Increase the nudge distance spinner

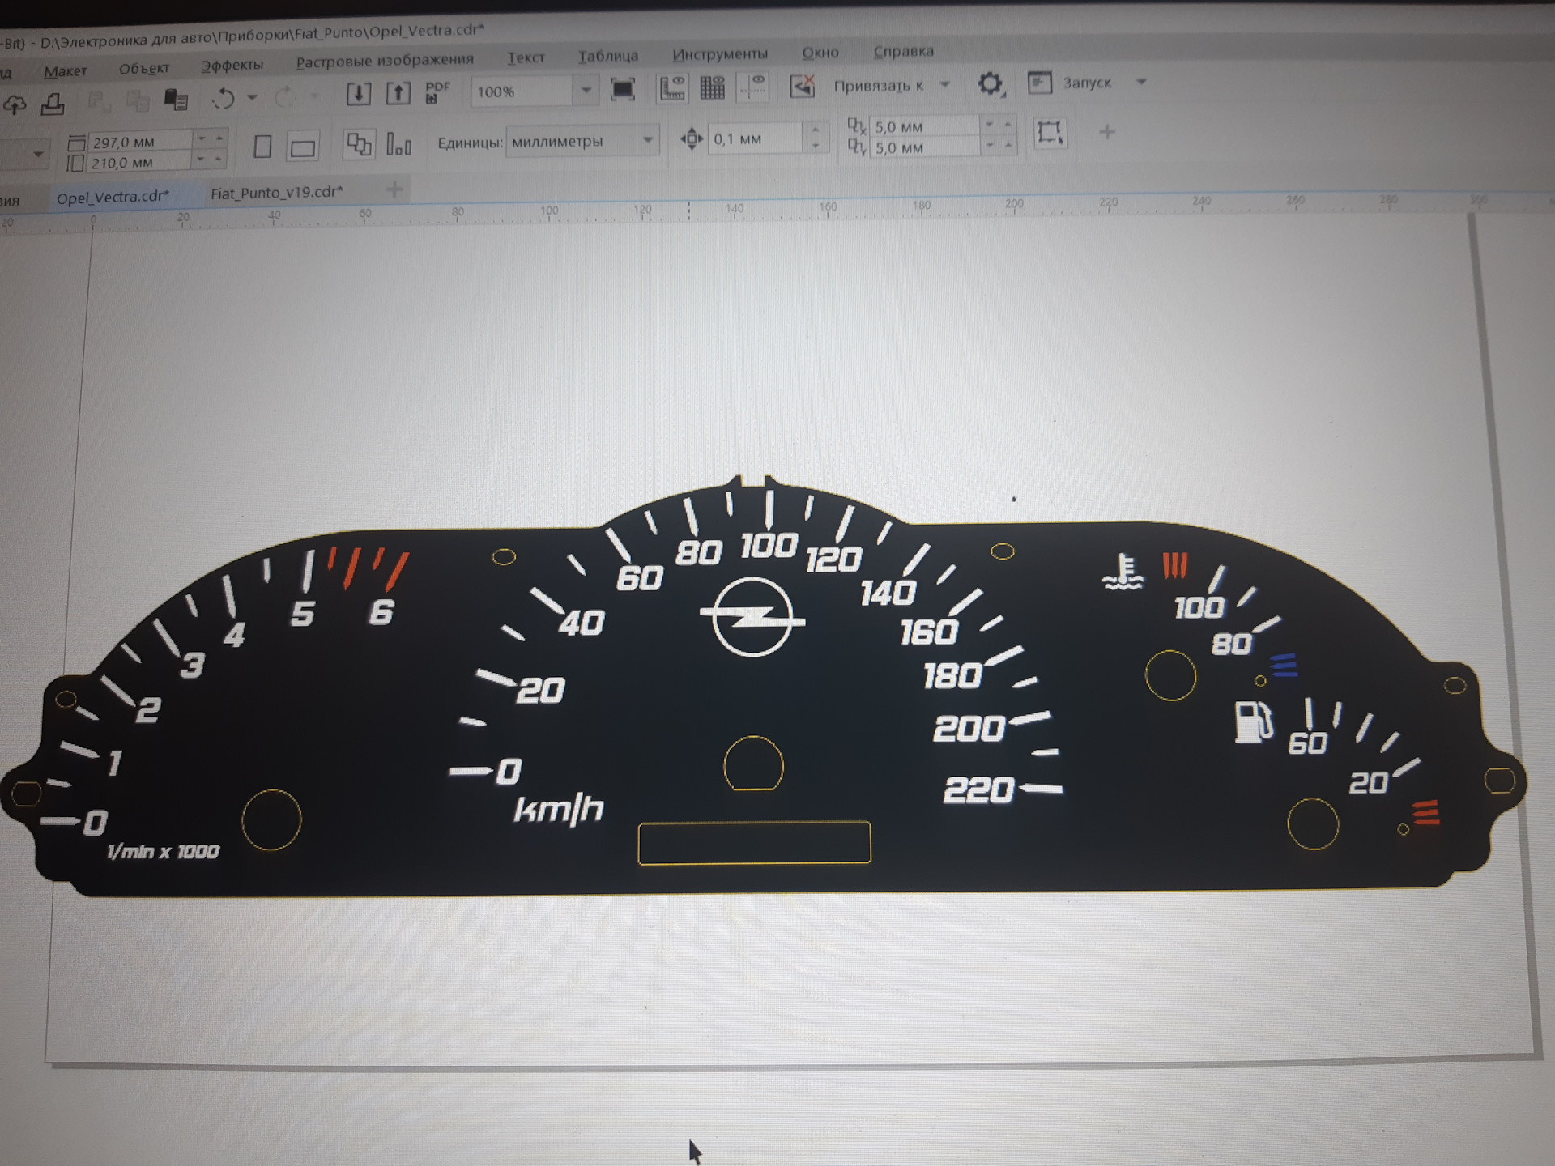(x=816, y=130)
